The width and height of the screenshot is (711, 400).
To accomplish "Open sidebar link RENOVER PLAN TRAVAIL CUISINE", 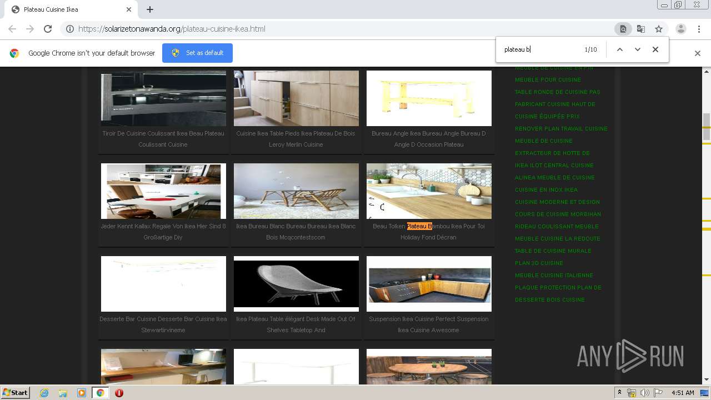I will coord(561,129).
